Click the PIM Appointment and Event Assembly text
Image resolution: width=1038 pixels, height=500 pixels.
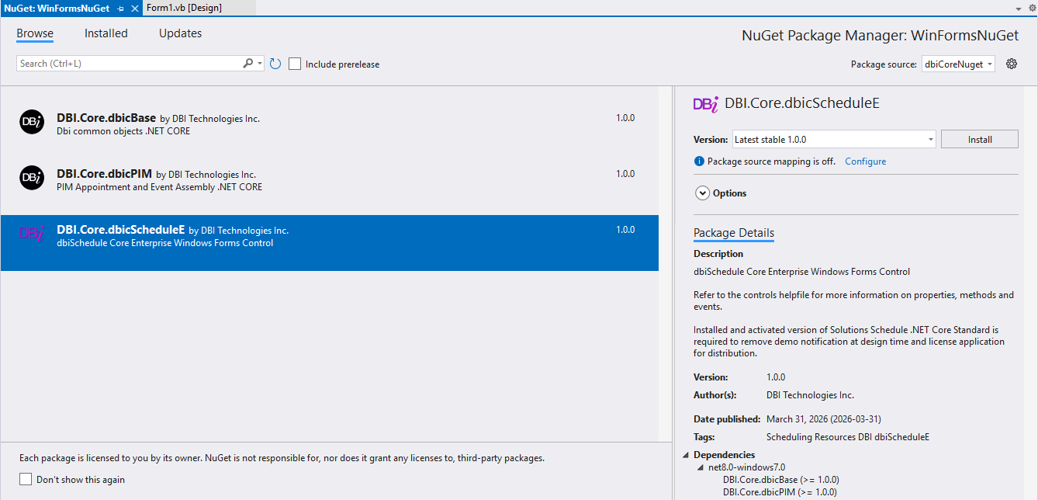(160, 187)
